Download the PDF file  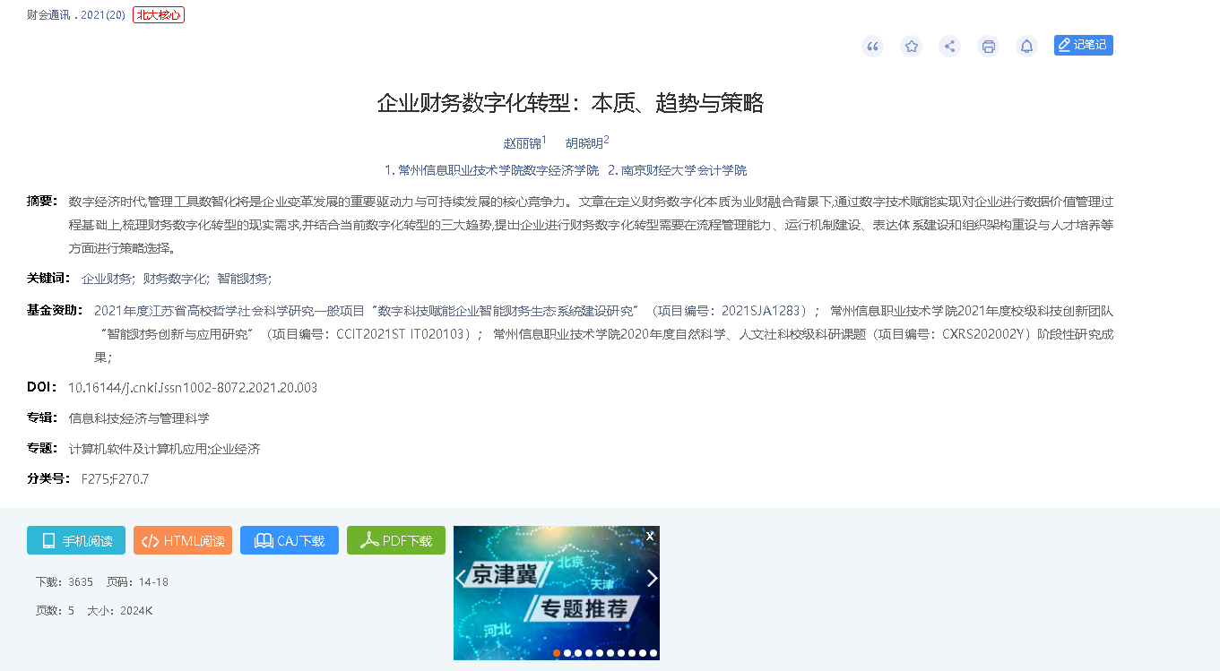click(396, 540)
